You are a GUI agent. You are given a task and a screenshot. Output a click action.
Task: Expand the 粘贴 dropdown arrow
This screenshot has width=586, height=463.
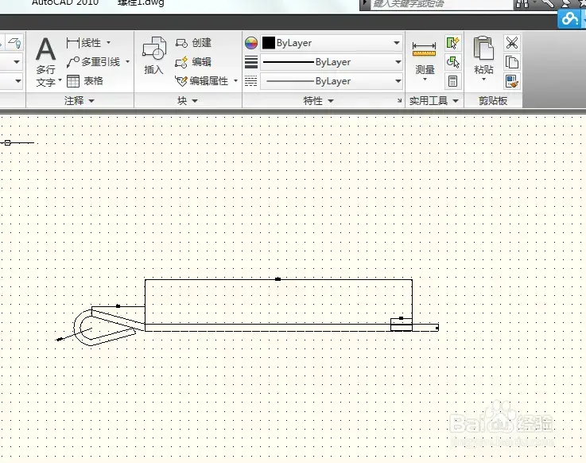click(x=483, y=80)
